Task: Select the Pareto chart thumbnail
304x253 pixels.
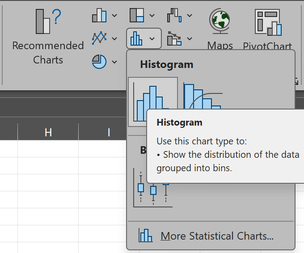Action: (203, 95)
